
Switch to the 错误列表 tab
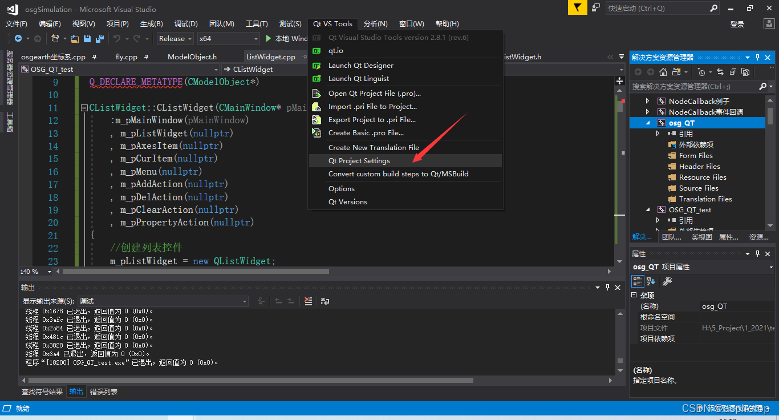tap(104, 391)
